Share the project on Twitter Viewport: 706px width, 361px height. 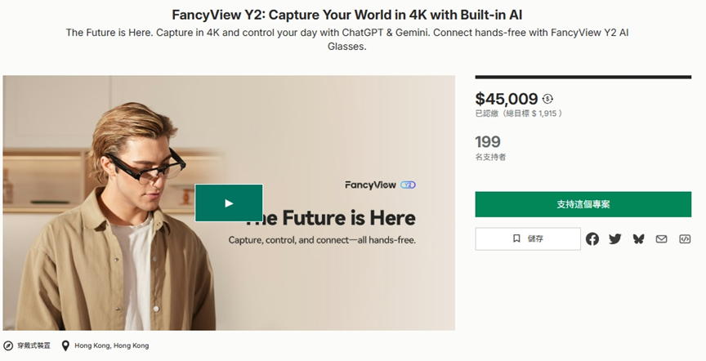tap(615, 239)
